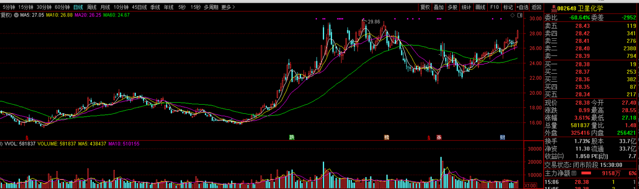
Task: Click small icon beside 主力净额 label
Action: (574, 173)
